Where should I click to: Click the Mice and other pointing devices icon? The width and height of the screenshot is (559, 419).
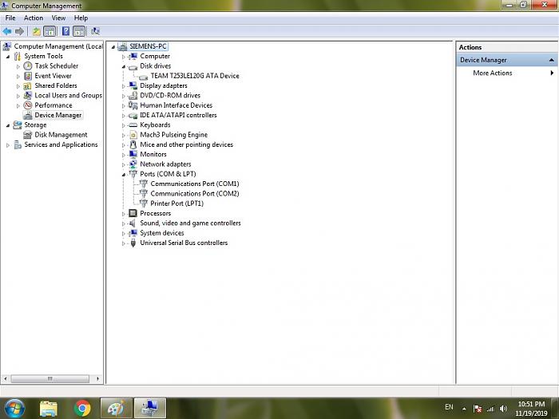pyautogui.click(x=133, y=144)
